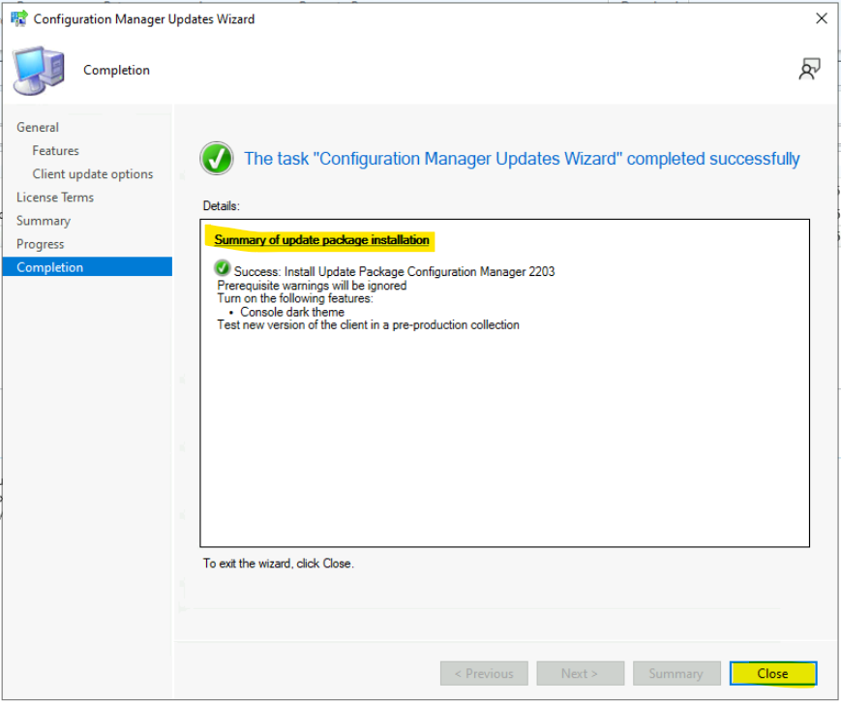
Task: Click the 'Configuration Manager Updates Wizard' window title
Action: [x=144, y=19]
